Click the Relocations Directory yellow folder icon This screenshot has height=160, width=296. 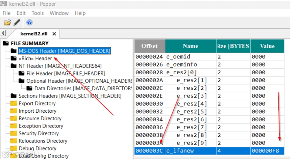click(14, 141)
